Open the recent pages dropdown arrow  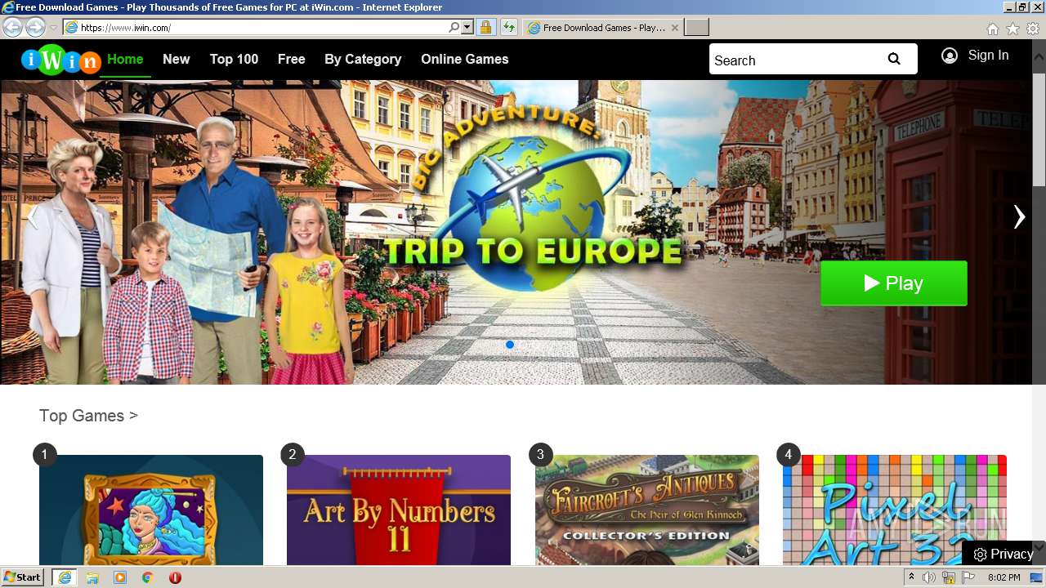53,28
